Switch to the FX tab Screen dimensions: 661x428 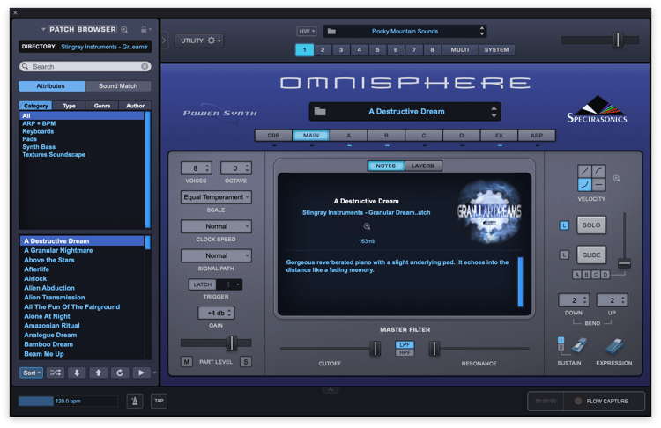(499, 136)
